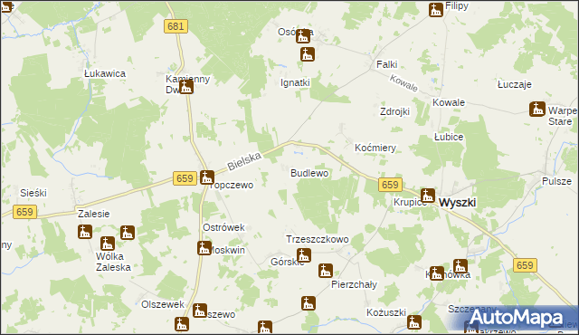The height and width of the screenshot is (335, 579).
Task: Click the Trzeszczkowo village label
Action: (318, 239)
